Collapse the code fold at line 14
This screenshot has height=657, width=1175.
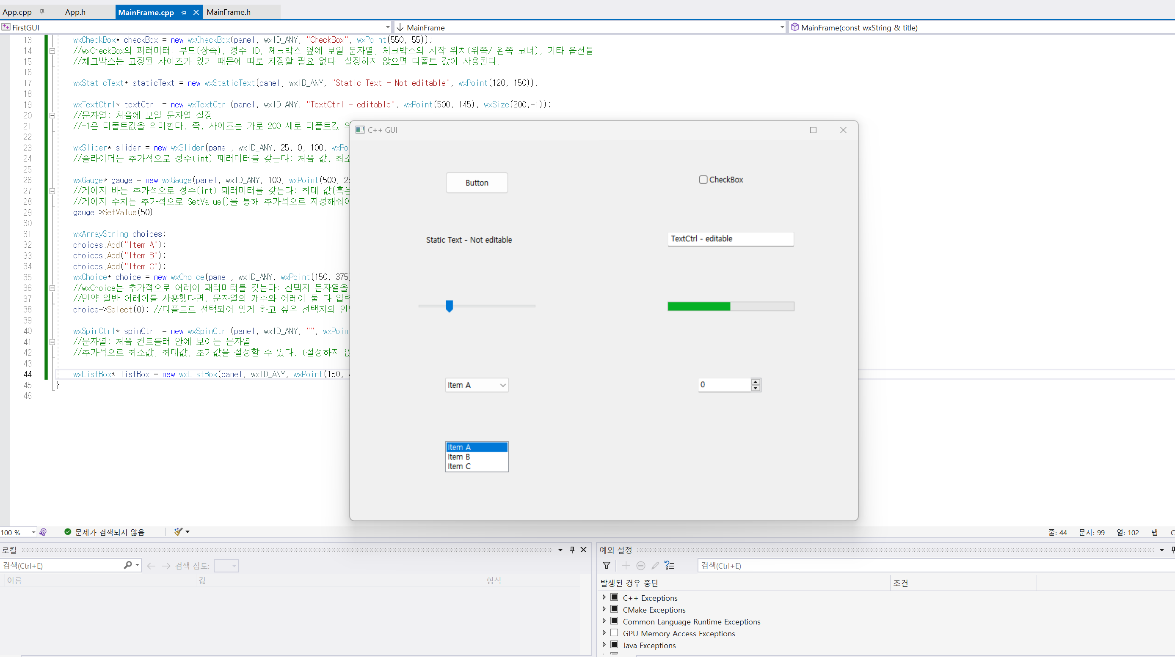click(52, 51)
